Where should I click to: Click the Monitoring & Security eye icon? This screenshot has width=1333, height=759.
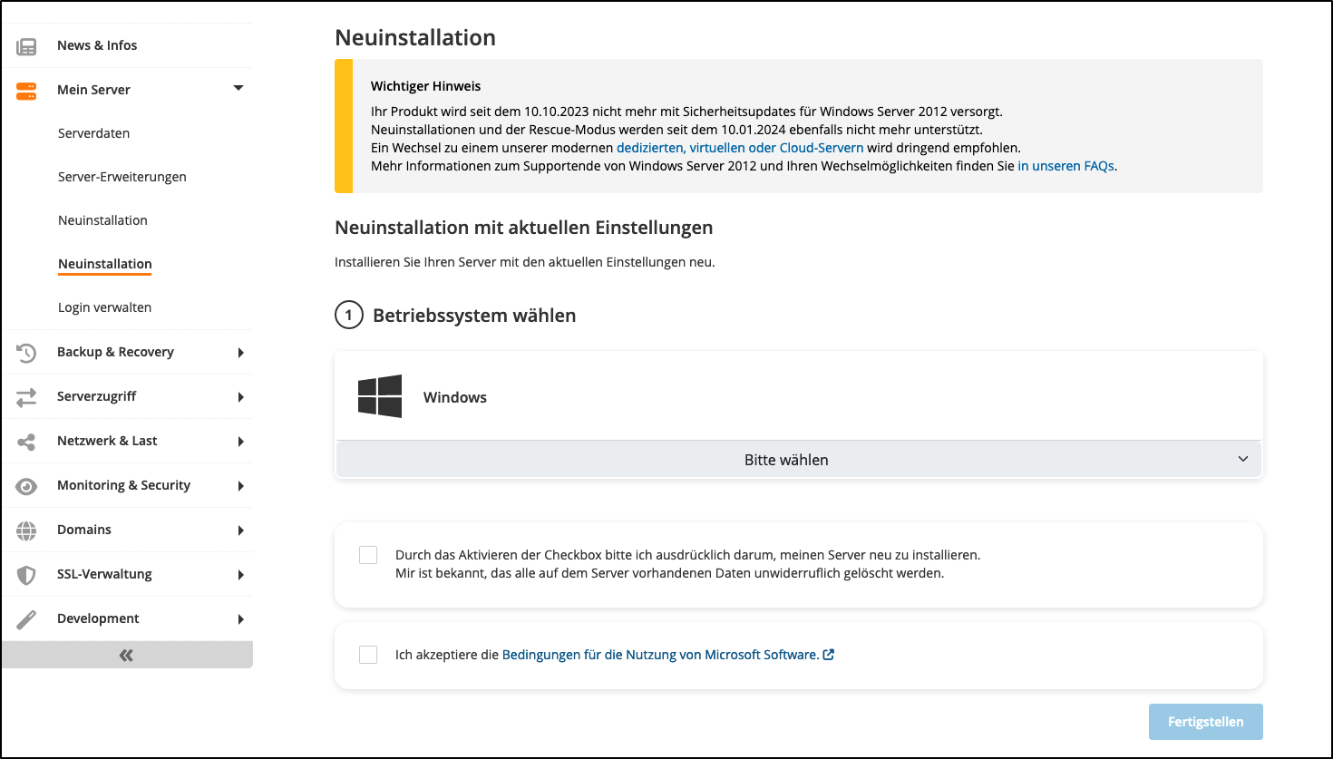coord(27,485)
